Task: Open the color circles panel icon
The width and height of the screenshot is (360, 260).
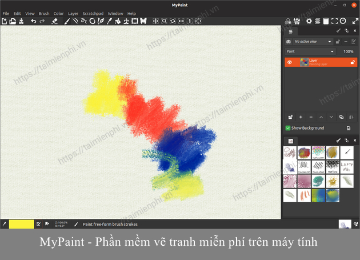Action: pyautogui.click(x=288, y=21)
